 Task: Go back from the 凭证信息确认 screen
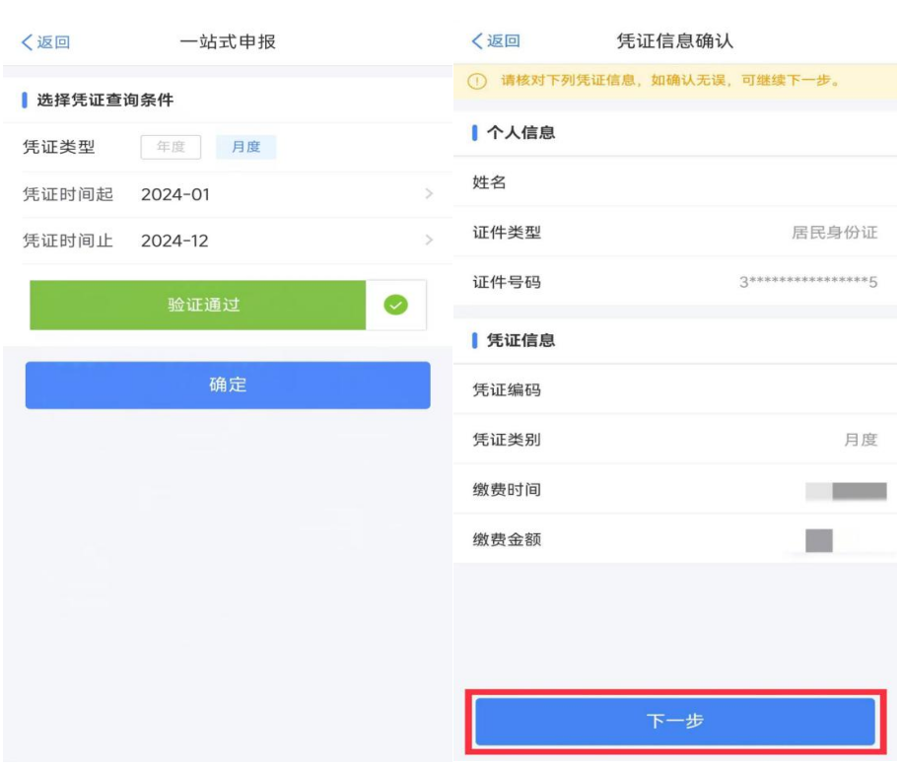click(496, 41)
